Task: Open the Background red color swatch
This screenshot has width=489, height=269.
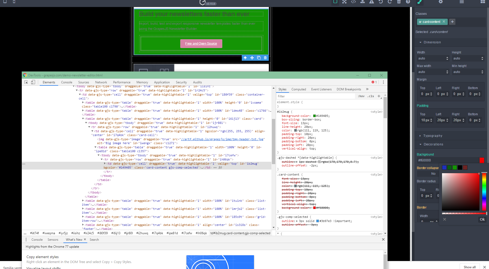Action: [482, 160]
